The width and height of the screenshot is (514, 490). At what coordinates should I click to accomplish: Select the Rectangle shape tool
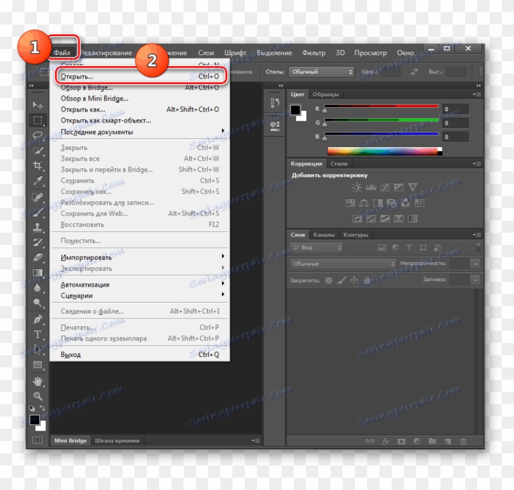(38, 364)
